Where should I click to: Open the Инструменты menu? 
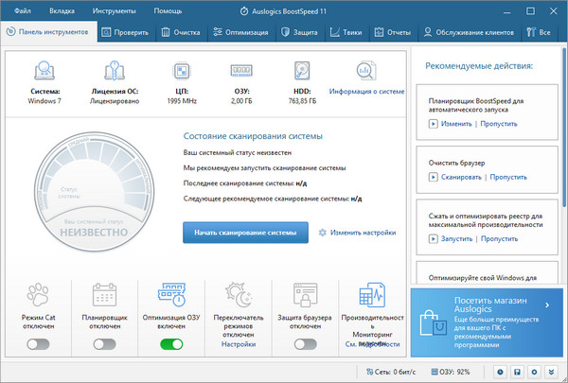(113, 9)
